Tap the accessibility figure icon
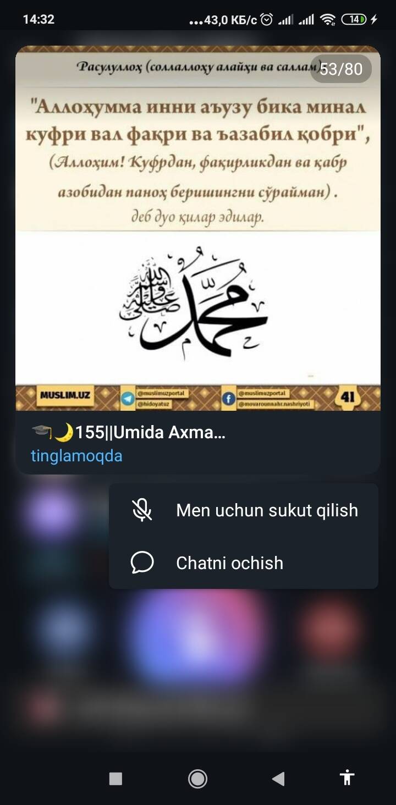396x805 pixels. (347, 778)
